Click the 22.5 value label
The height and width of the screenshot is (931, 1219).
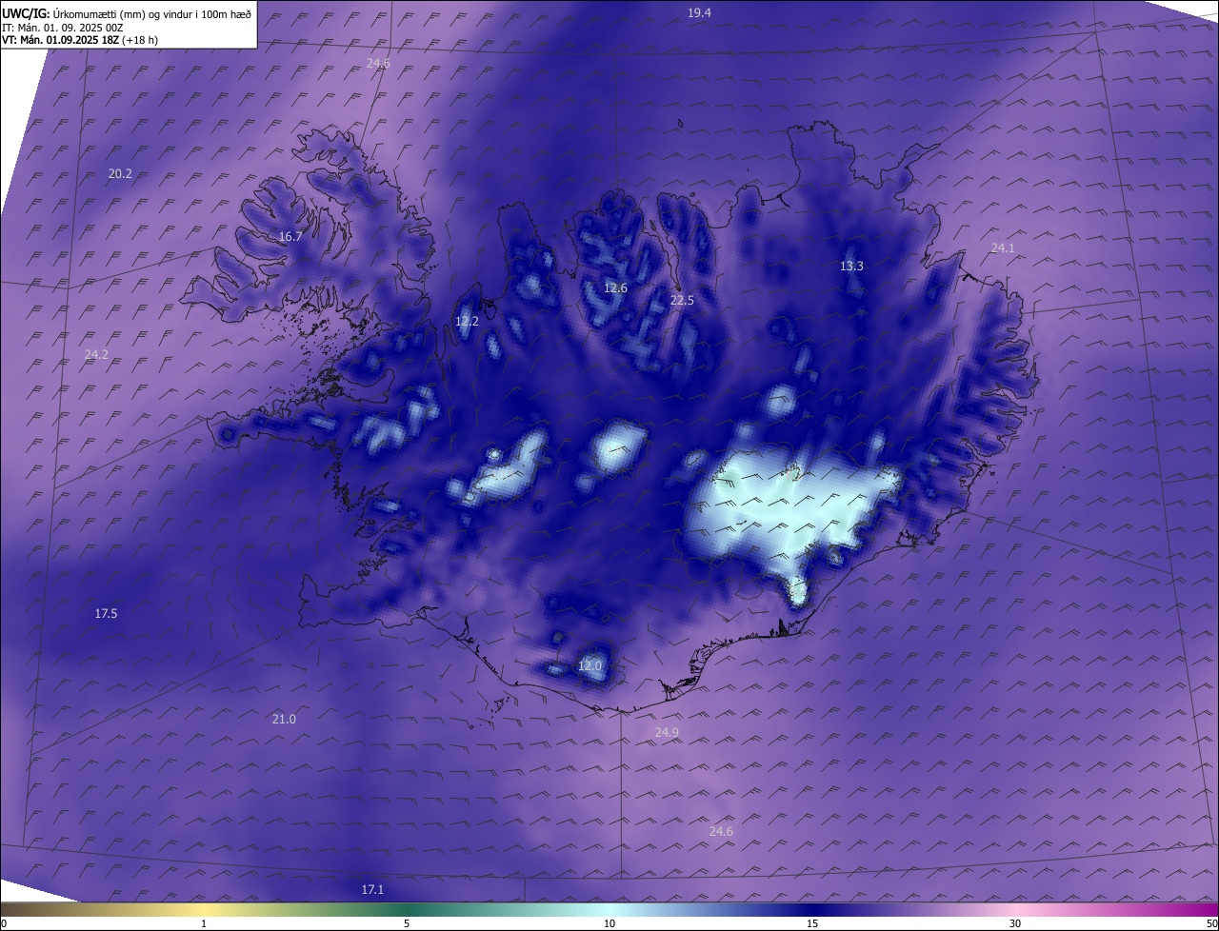click(682, 301)
